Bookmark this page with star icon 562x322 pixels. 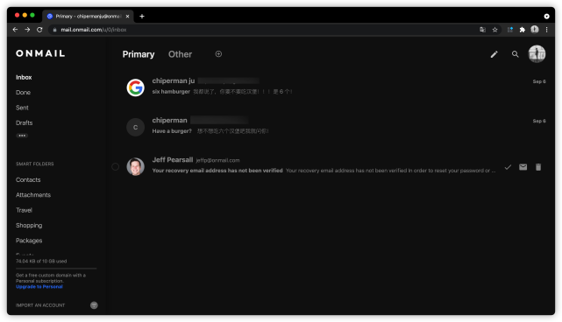(495, 30)
